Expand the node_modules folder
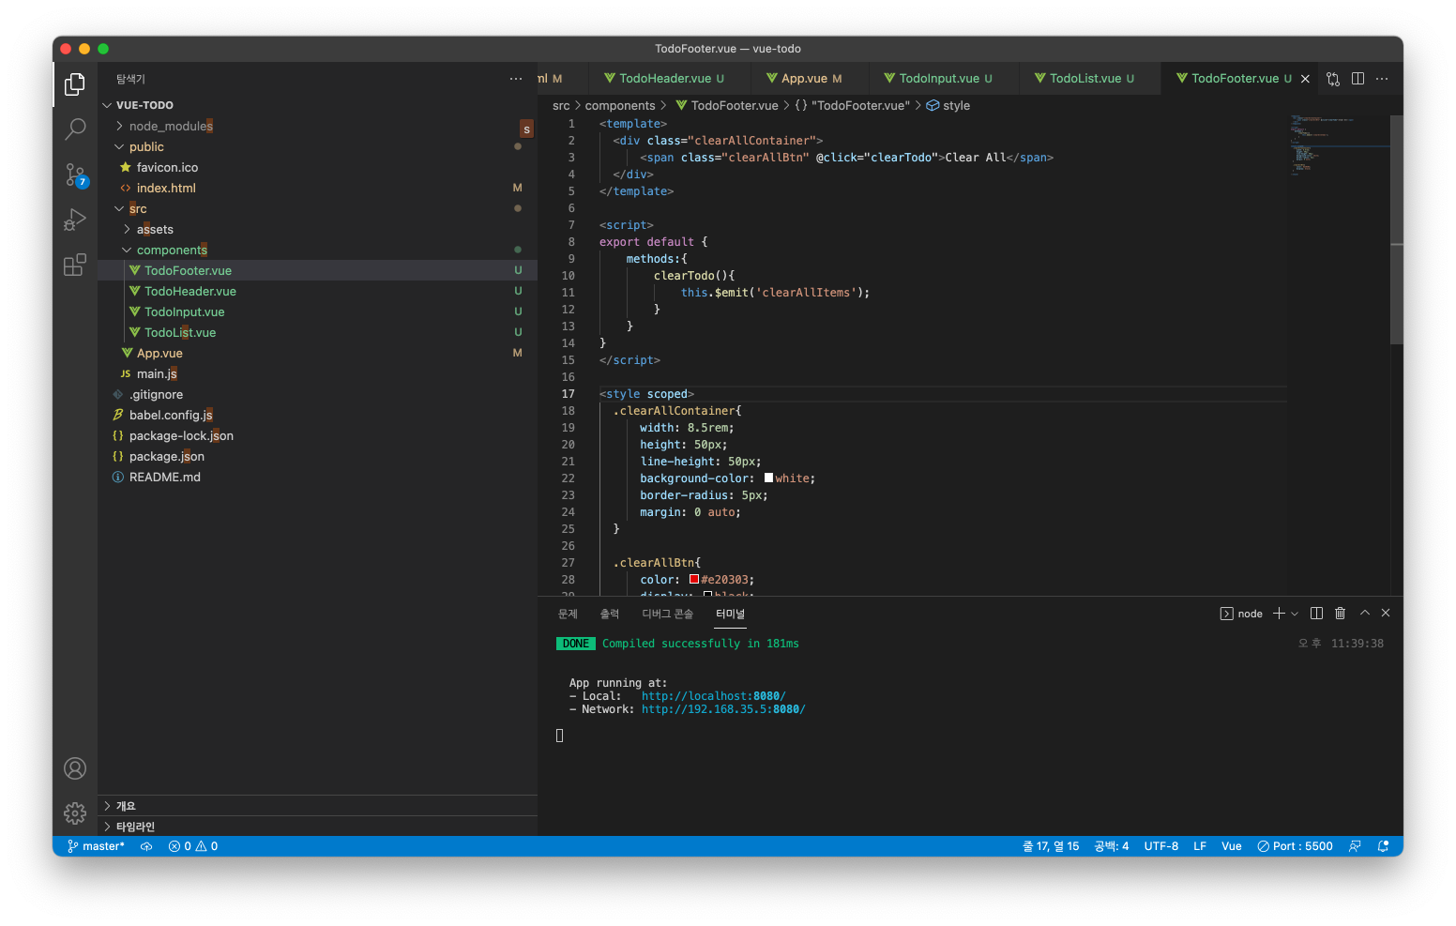Image resolution: width=1456 pixels, height=926 pixels. [x=317, y=126]
